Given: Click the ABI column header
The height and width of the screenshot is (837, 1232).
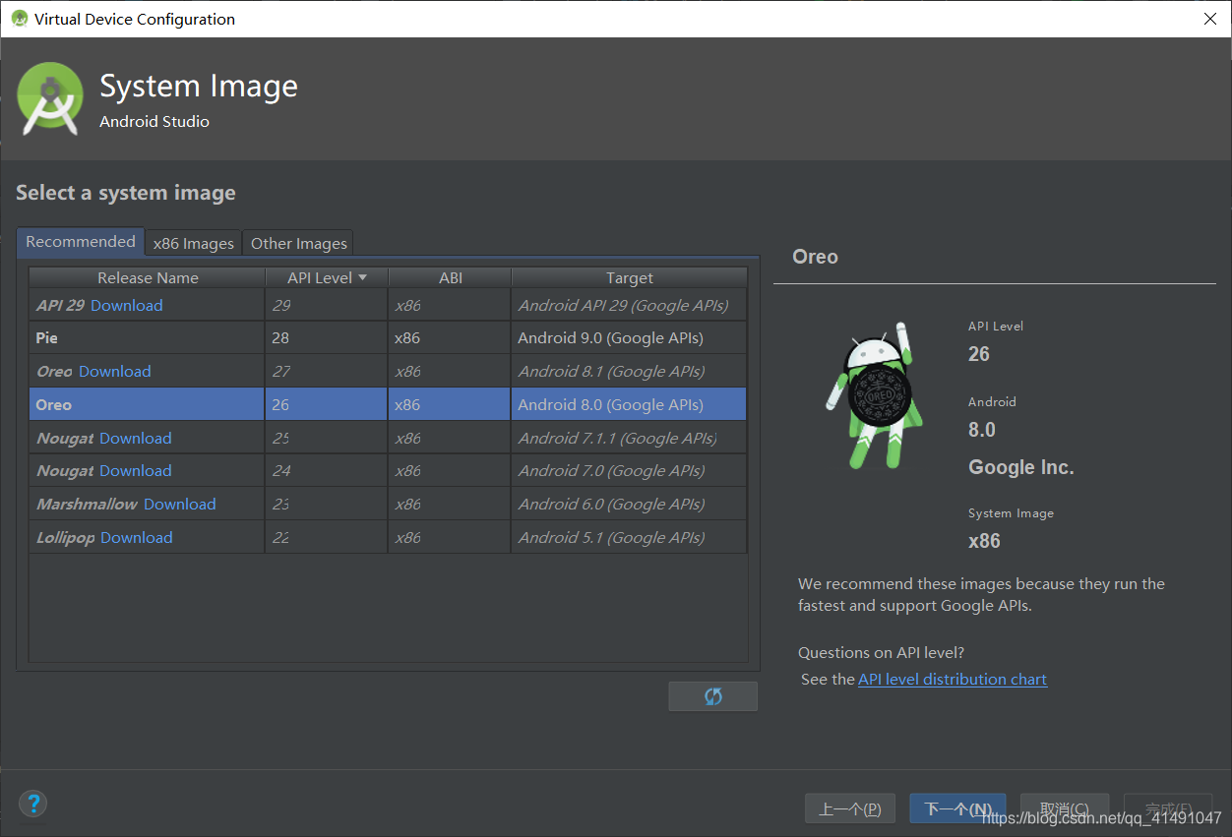Looking at the screenshot, I should pos(451,277).
